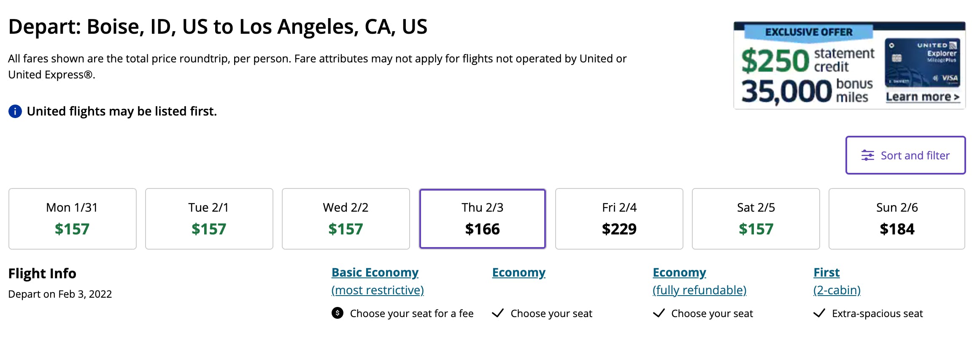Select the Thu 2/3 date at $166
The width and height of the screenshot is (972, 339).
[x=483, y=219]
